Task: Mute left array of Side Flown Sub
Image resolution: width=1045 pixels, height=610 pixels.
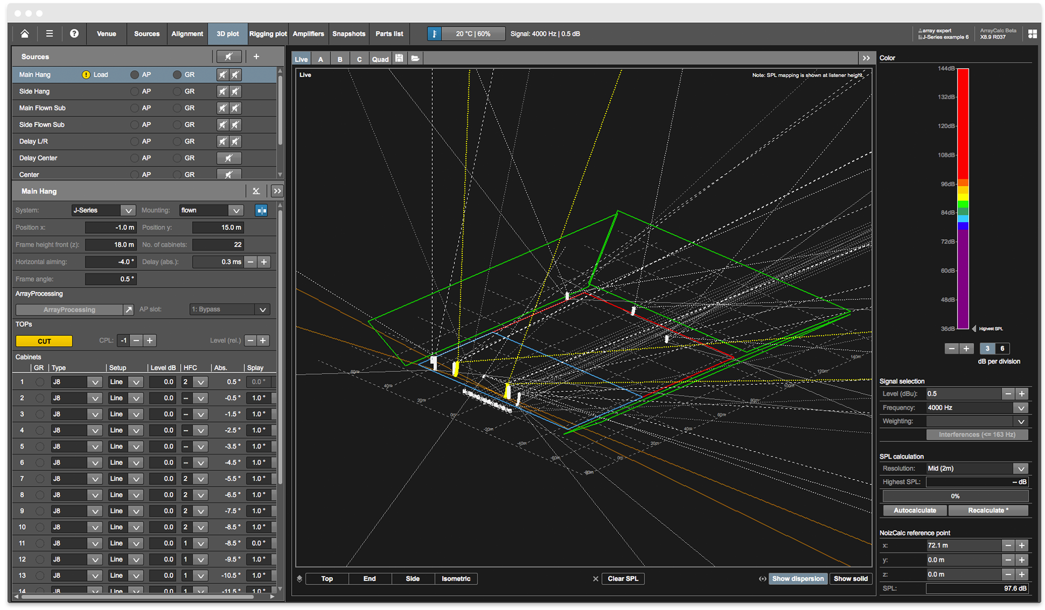Action: [223, 125]
